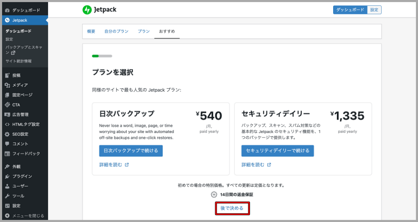Click the gear icon beside SEO設定
The height and width of the screenshot is (222, 418).
7,134
